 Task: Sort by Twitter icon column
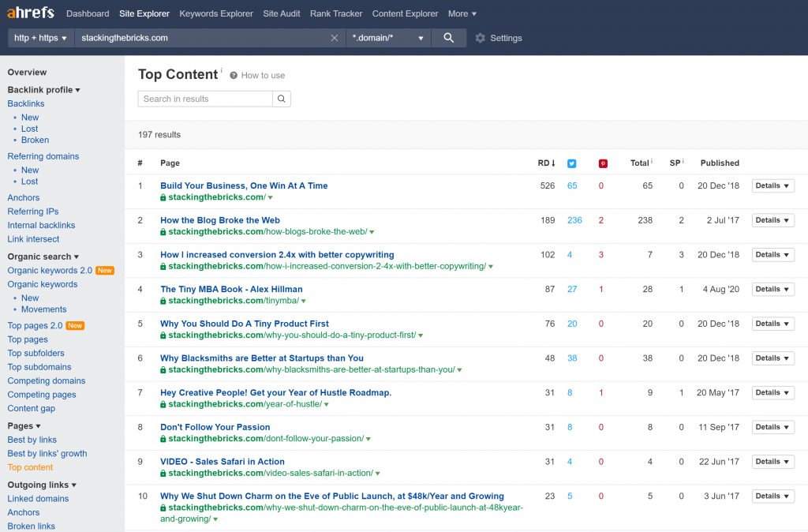[x=571, y=163]
